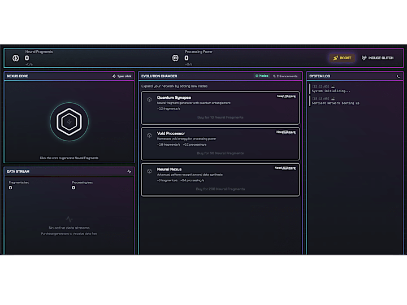This screenshot has width=407, height=305.
Task: Click the CPU chip icon beside Processing Power
Action: tap(175, 58)
